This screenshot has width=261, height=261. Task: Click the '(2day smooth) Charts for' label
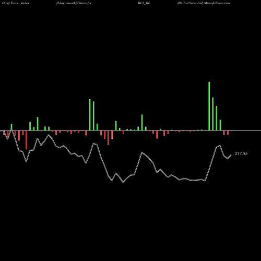tap(74, 3)
